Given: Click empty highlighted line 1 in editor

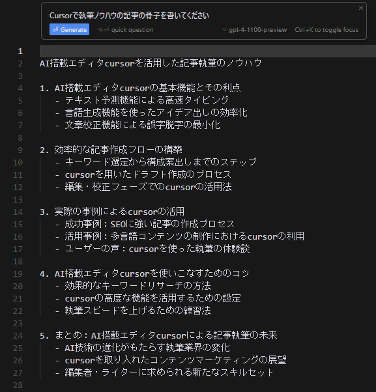Looking at the screenshot, I should [208, 51].
